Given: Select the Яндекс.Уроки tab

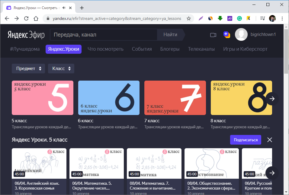Looking at the screenshot, I should click(x=64, y=49).
